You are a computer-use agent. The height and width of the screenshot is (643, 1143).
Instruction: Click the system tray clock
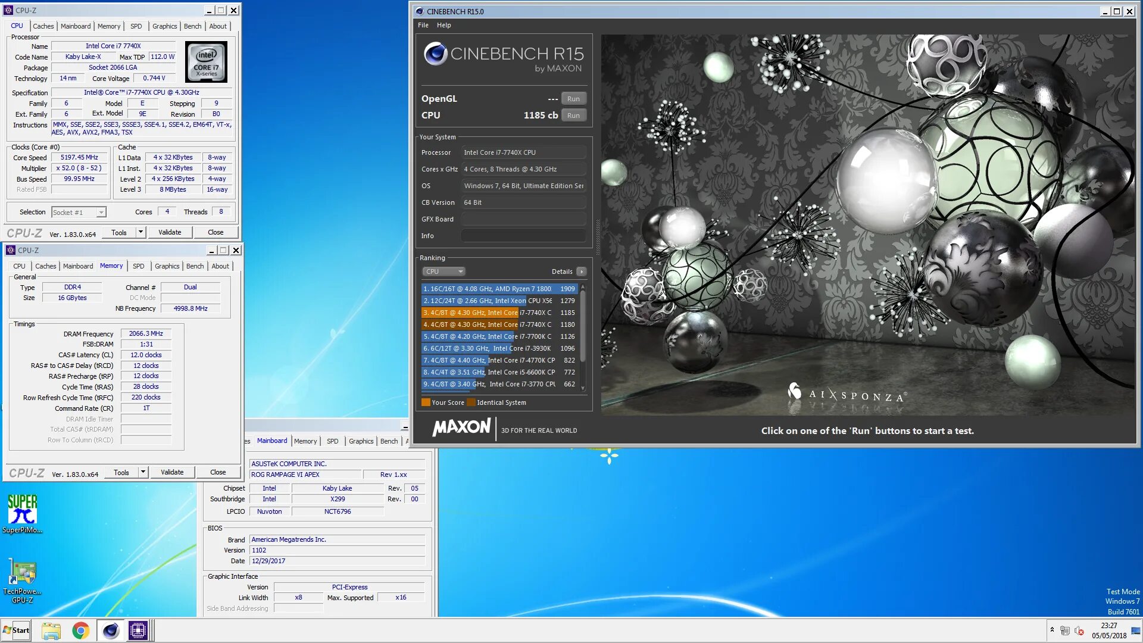tap(1108, 630)
